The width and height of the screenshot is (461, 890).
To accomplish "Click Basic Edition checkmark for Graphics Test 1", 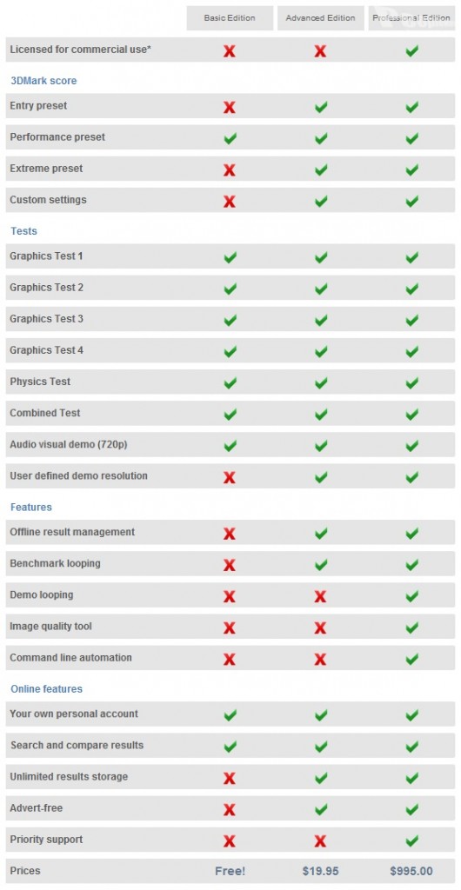I will tap(230, 257).
